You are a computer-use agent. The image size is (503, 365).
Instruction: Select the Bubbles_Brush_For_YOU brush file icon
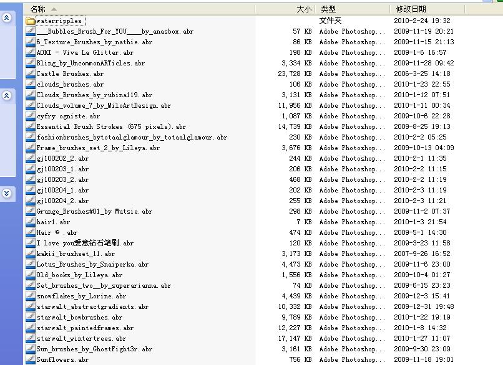click(31, 31)
